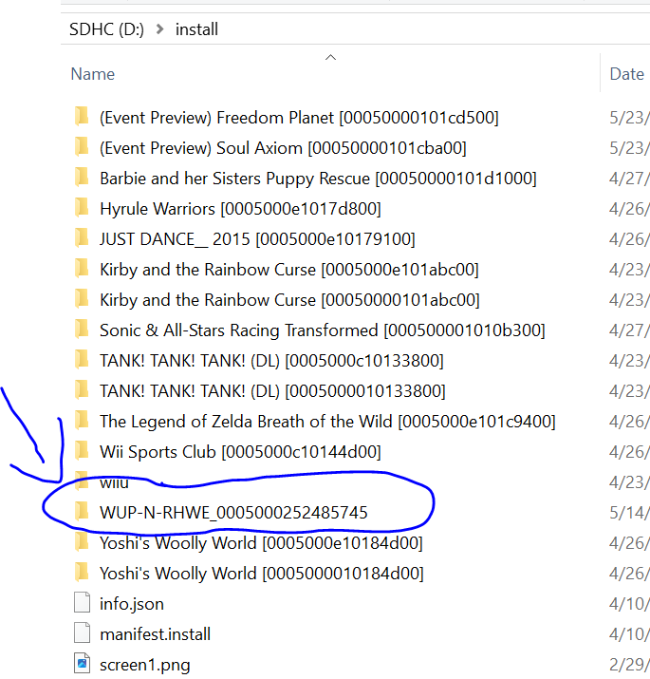
Task: Click image file icon of screen1.png
Action: pyautogui.click(x=82, y=664)
